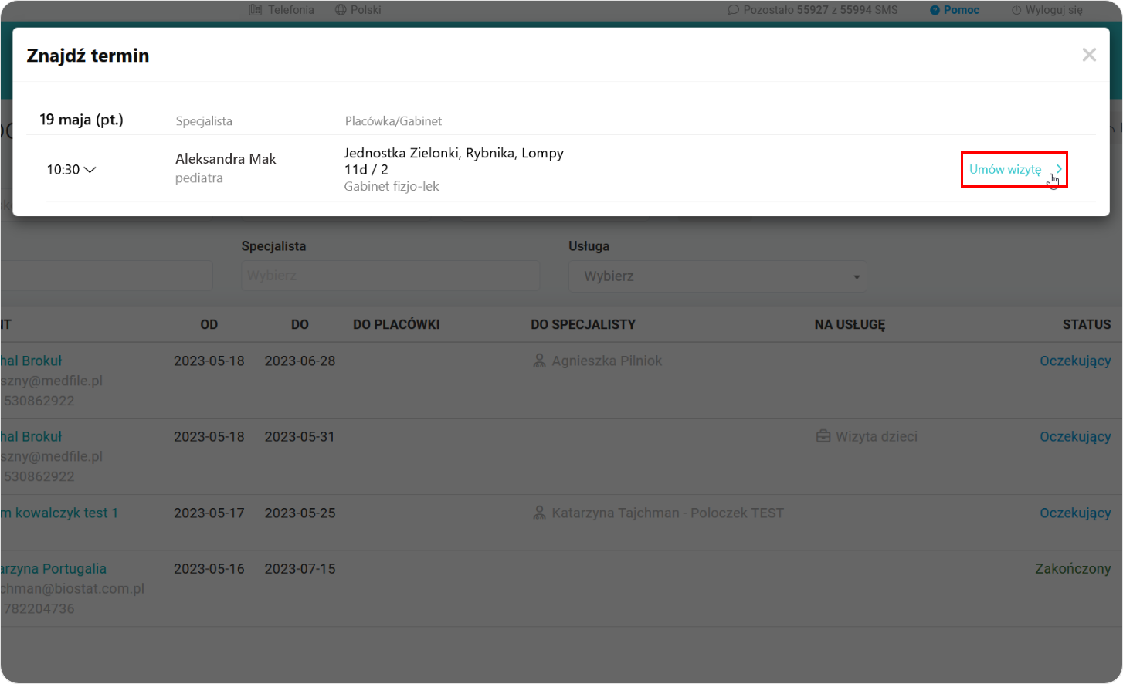Click the person icon beside Katarzyna Tajchman
Viewport: 1123px width, 684px height.
539,513
